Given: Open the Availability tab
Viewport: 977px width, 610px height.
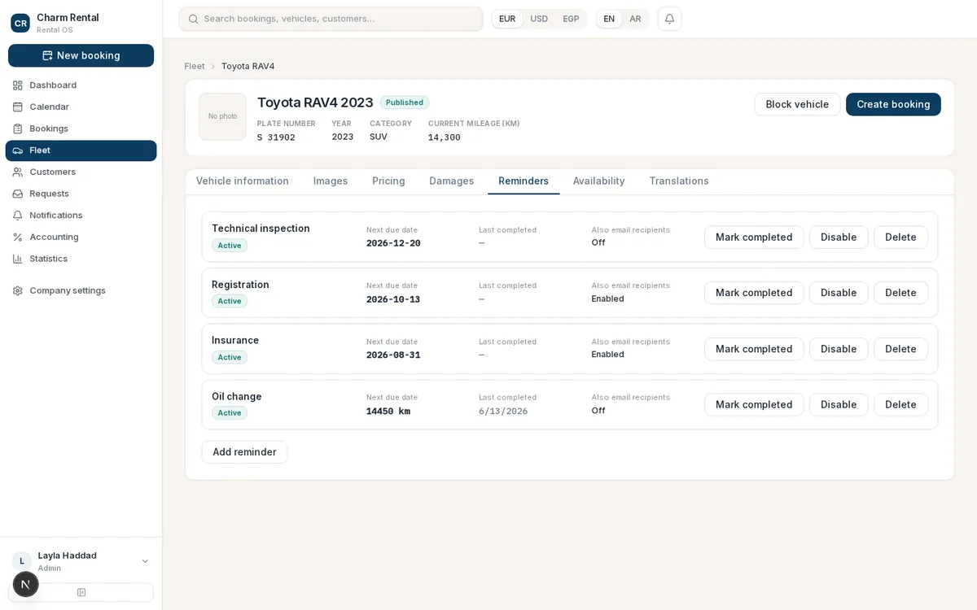Looking at the screenshot, I should coord(598,181).
